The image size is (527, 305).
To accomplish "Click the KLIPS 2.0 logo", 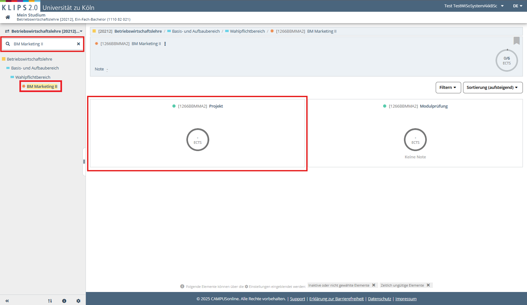I will (20, 7).
